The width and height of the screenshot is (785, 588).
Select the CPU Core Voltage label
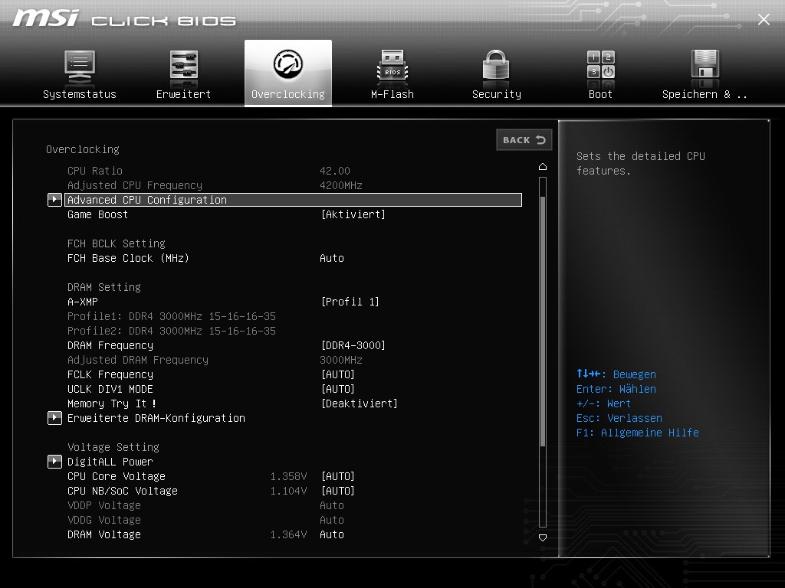click(117, 476)
